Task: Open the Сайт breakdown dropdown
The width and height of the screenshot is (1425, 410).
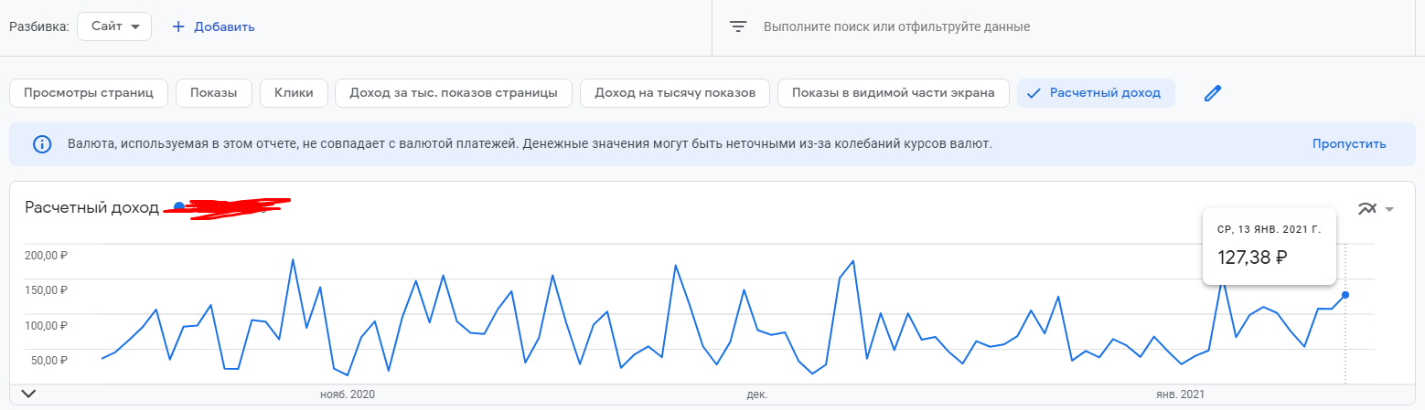Action: pyautogui.click(x=114, y=26)
